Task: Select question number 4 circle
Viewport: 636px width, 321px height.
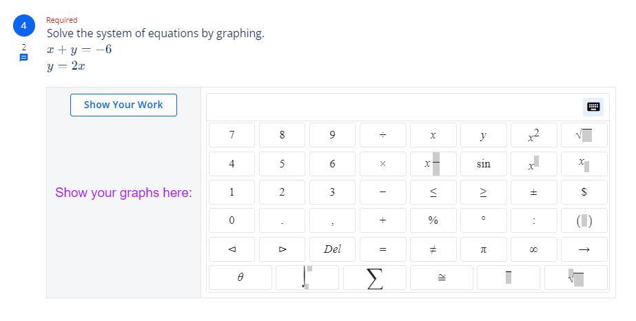Action: [x=23, y=26]
